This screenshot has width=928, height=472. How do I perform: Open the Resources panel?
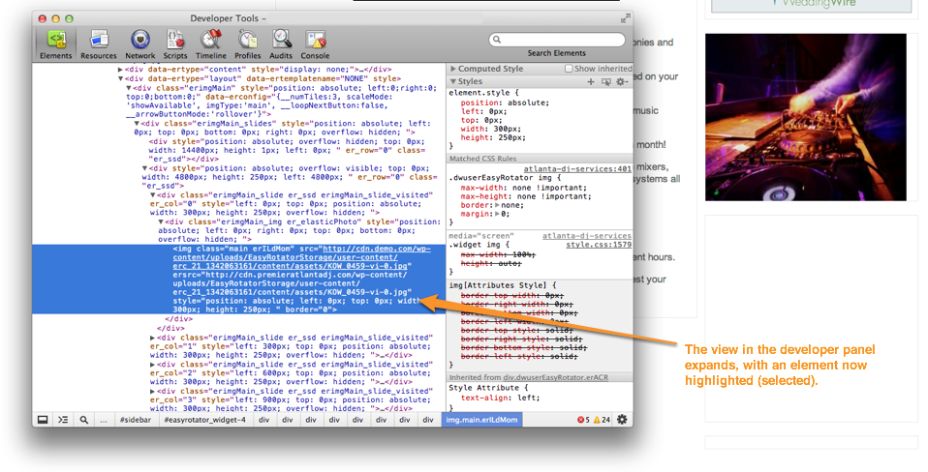click(x=98, y=44)
